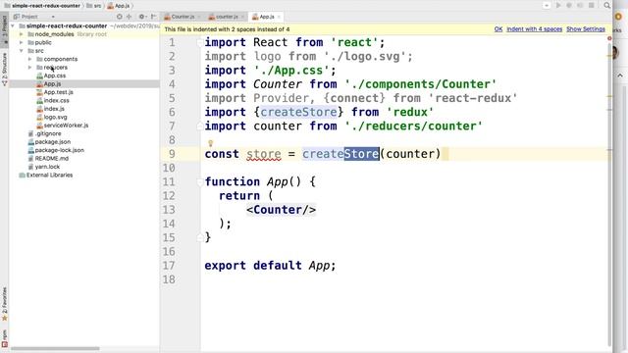Click the Debug bug icon in toolbar
The image size is (628, 353).
click(x=569, y=5)
